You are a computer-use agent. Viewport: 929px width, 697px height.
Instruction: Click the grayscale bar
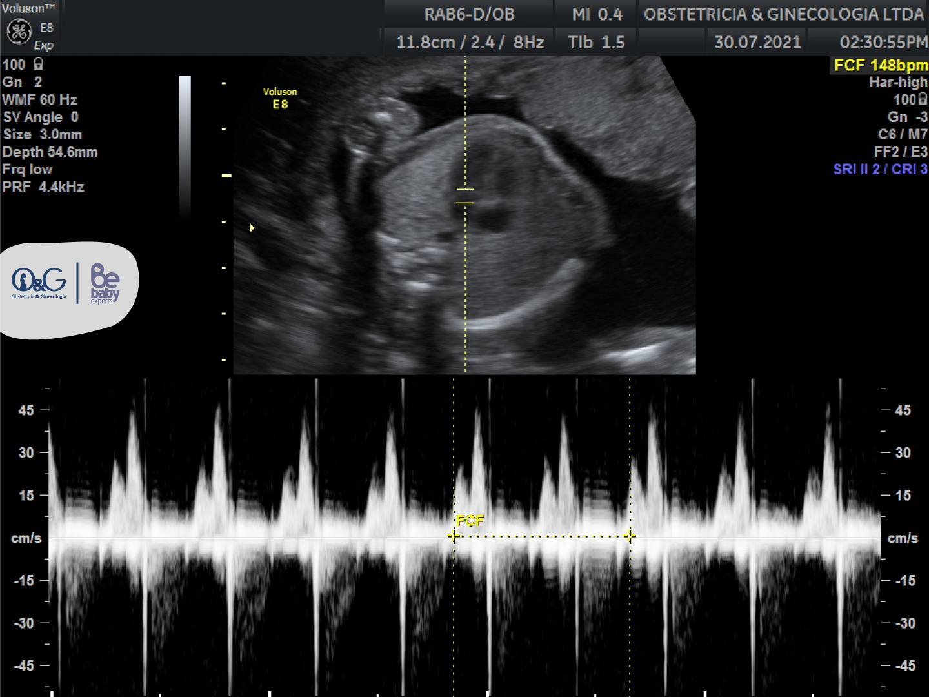[185, 146]
